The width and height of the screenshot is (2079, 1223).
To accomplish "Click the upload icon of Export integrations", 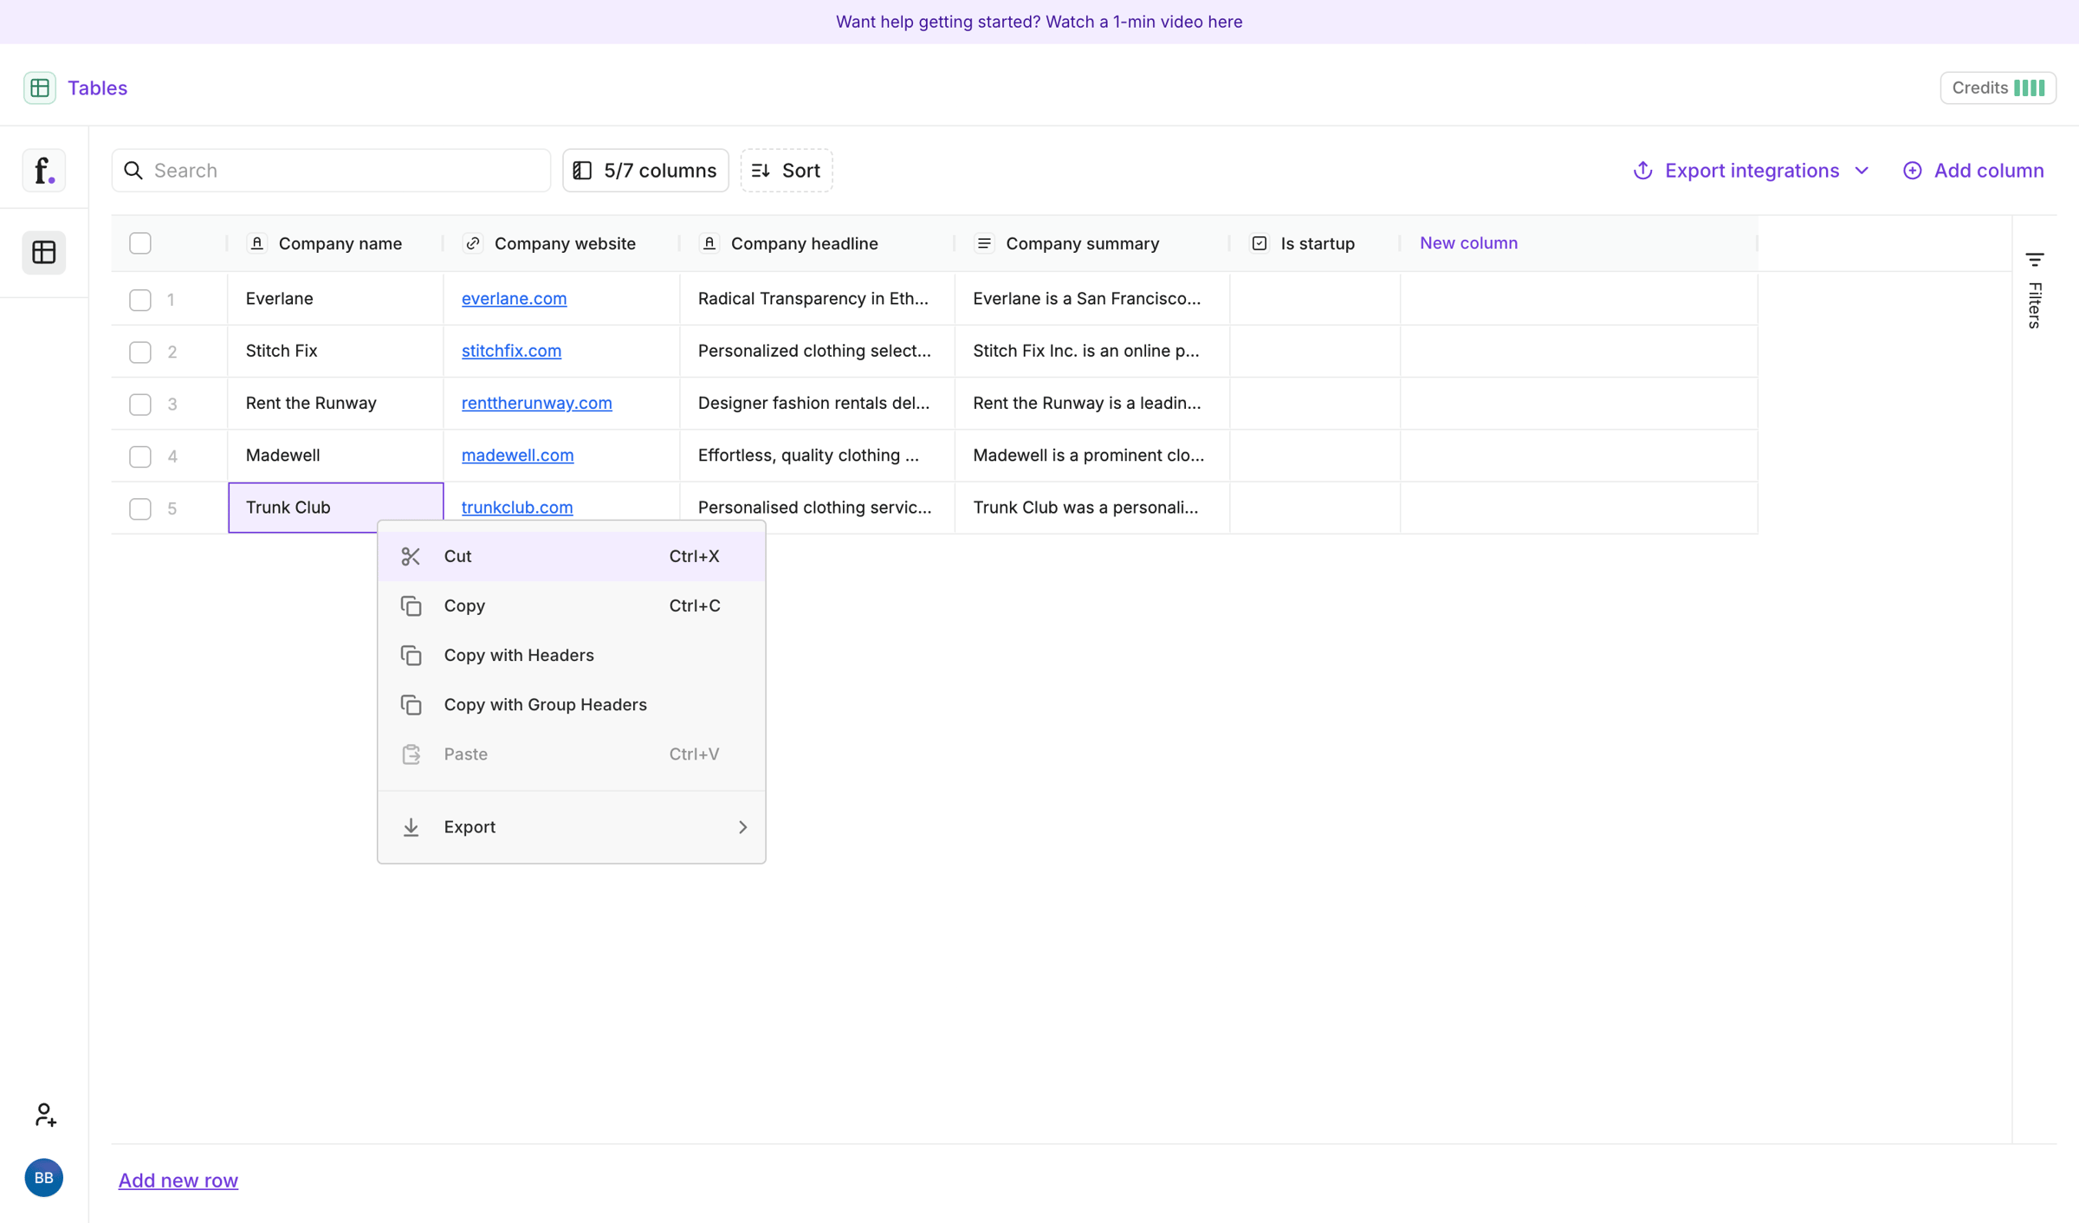I will 1642,171.
